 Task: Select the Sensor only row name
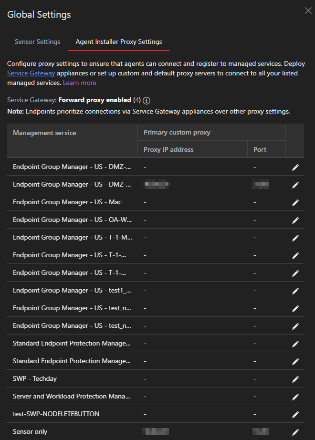tap(30, 431)
